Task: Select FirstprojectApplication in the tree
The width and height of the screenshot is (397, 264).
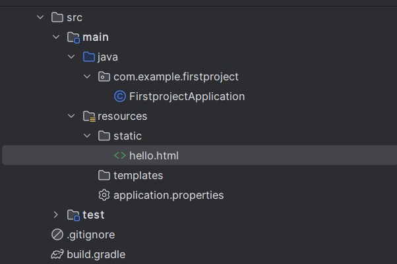Action: 187,97
